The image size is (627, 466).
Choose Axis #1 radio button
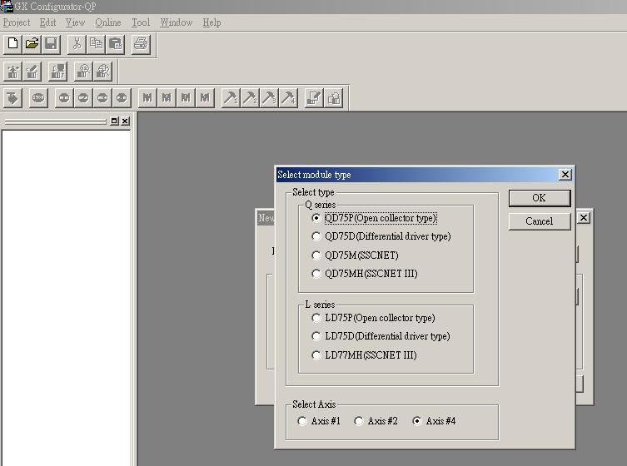click(x=302, y=421)
